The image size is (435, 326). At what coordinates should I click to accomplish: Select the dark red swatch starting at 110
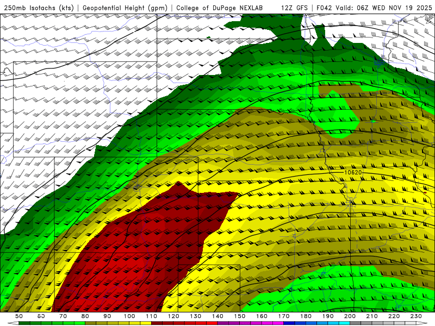click(x=157, y=323)
